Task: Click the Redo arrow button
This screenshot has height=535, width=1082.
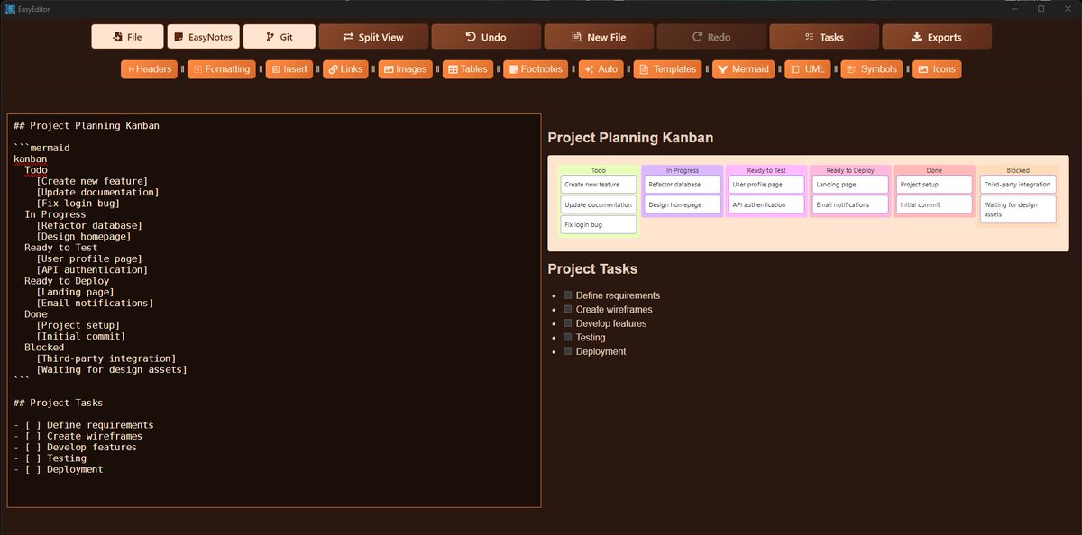Action: [711, 37]
